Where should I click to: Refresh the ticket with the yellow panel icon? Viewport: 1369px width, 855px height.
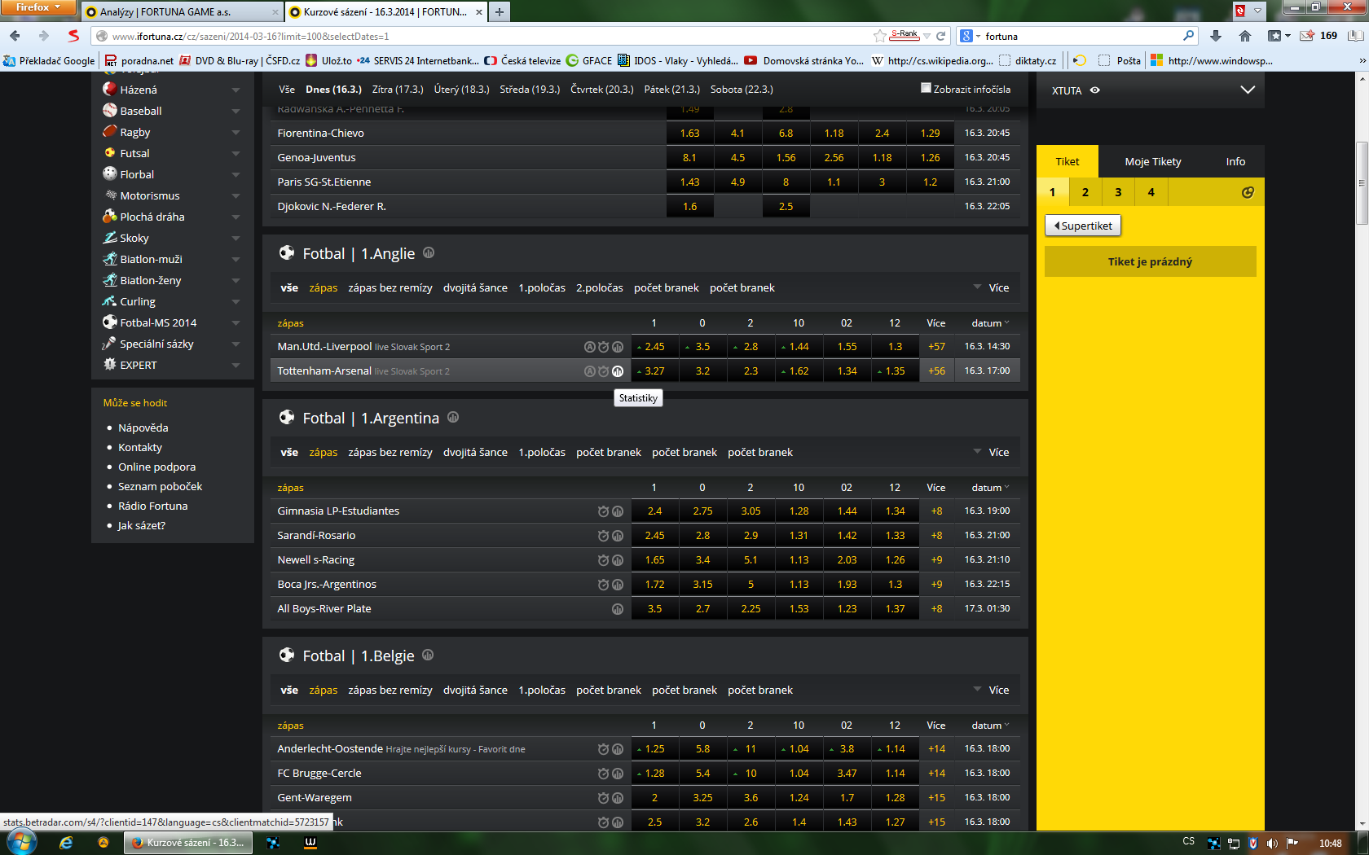point(1248,192)
